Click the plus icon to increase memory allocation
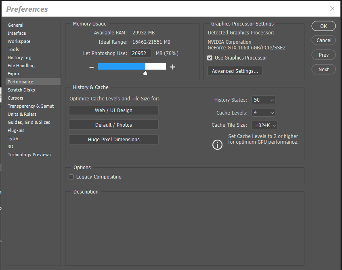The width and height of the screenshot is (342, 270). (172, 66)
